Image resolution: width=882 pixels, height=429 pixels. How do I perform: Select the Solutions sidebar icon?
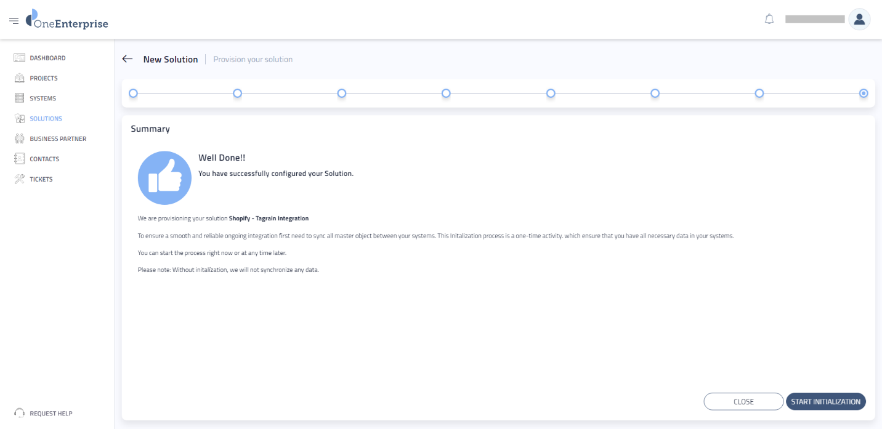[46, 118]
